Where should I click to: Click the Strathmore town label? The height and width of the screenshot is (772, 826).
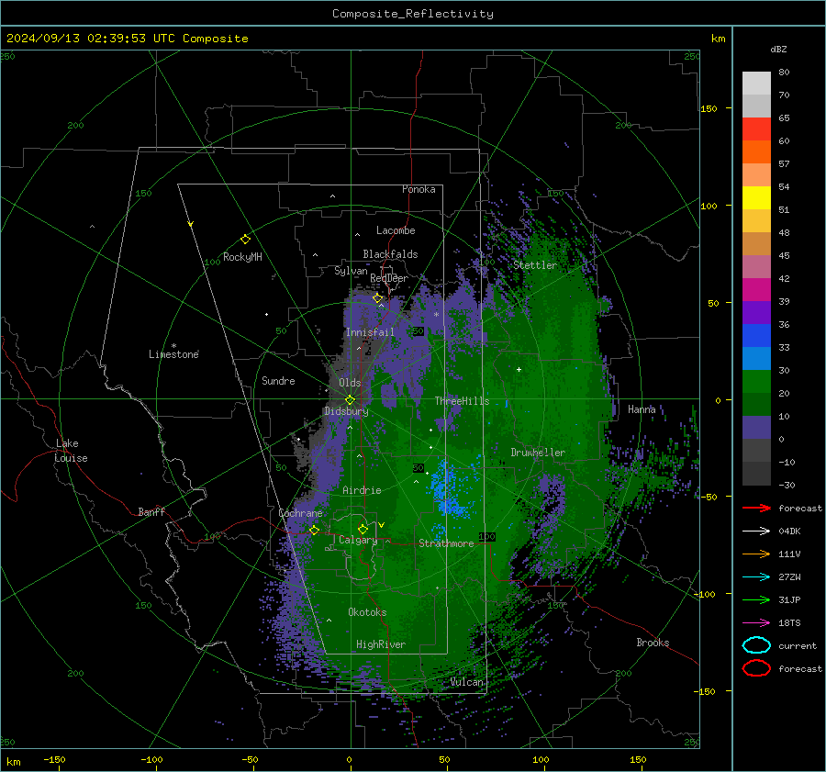click(x=446, y=543)
